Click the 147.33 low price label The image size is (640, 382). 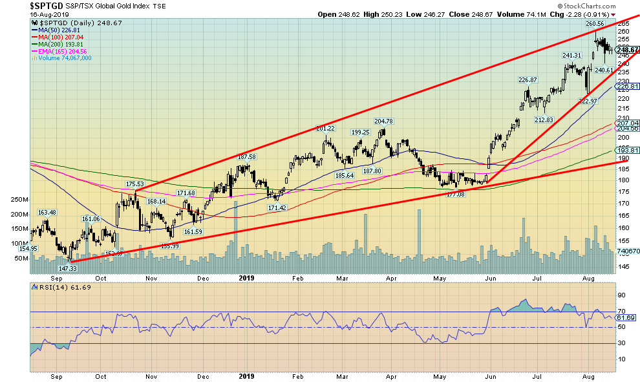[67, 268]
